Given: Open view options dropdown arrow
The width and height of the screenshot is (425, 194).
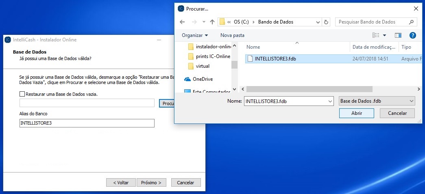Looking at the screenshot, I should click(x=384, y=35).
